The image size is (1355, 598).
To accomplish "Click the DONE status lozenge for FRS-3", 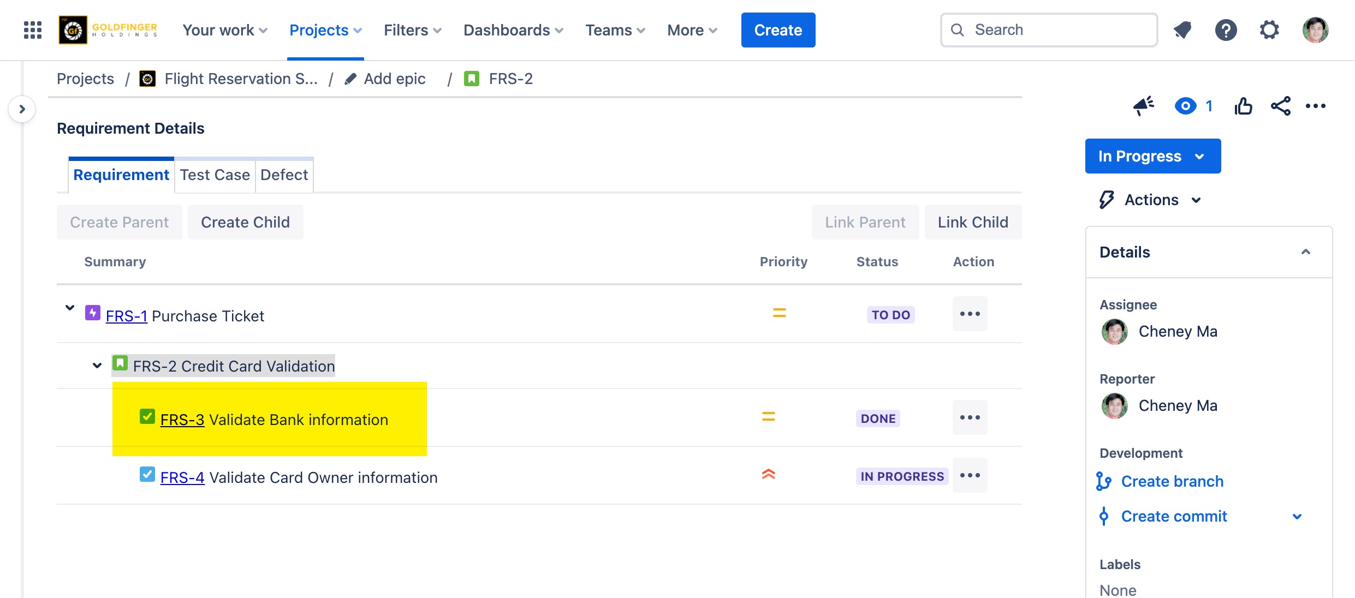I will tap(878, 418).
